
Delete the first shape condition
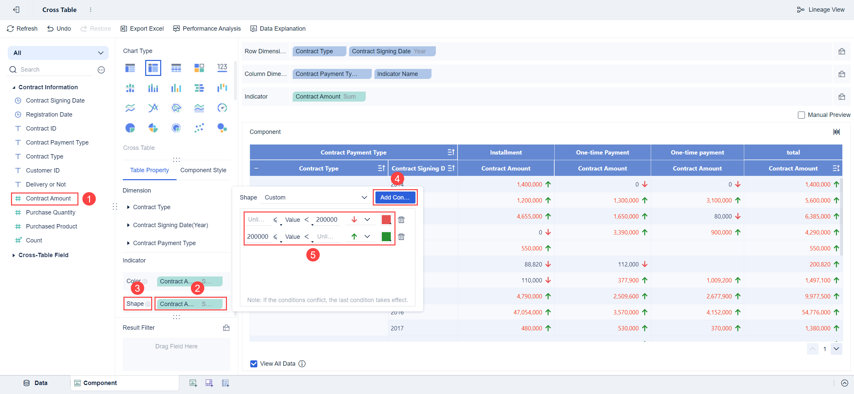pos(401,220)
